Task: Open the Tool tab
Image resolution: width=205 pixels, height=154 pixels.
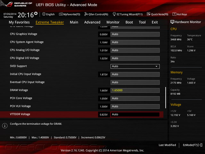Action: pos(142,22)
